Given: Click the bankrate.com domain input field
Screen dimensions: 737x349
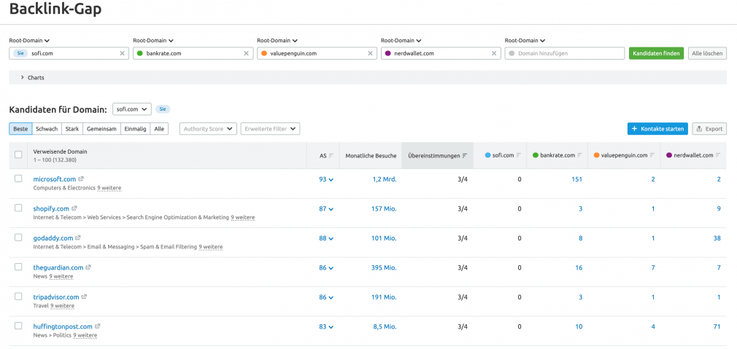Looking at the screenshot, I should pyautogui.click(x=193, y=53).
